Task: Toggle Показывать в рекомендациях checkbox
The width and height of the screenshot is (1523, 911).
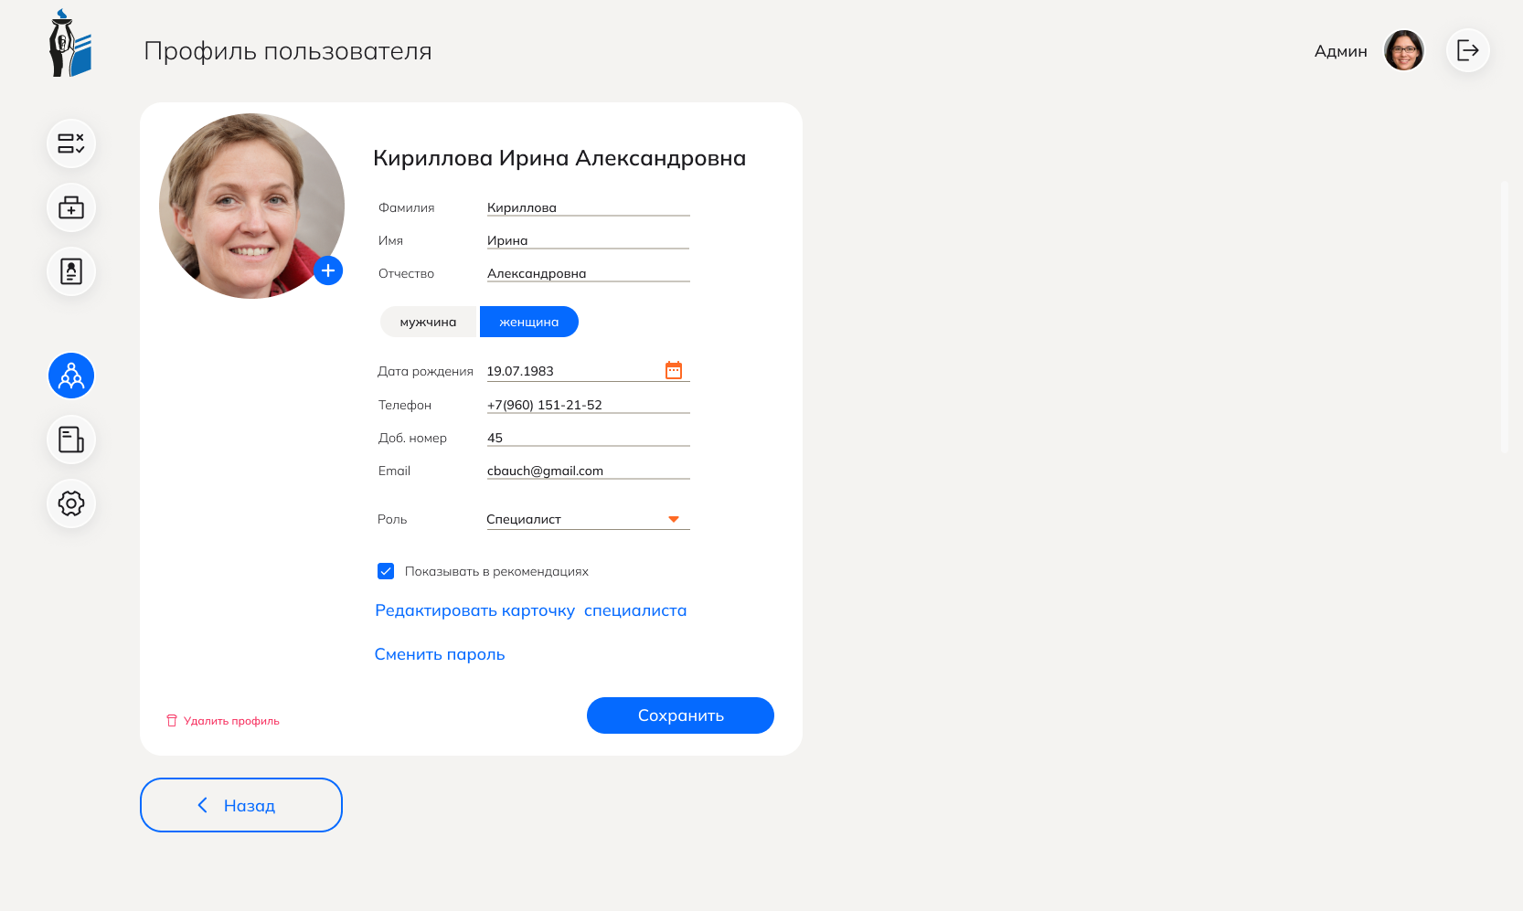Action: point(386,571)
